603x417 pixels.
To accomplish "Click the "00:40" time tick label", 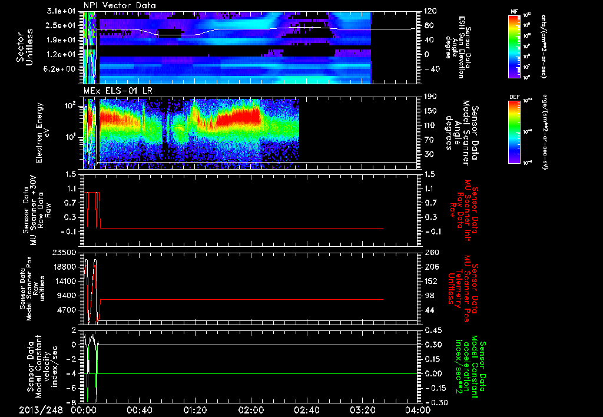I will [139, 410].
